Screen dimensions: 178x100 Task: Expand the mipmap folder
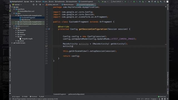[16, 34]
